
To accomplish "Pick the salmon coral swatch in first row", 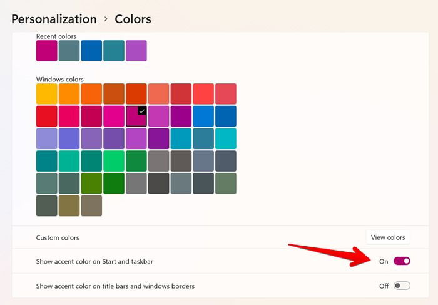I will pos(158,94).
